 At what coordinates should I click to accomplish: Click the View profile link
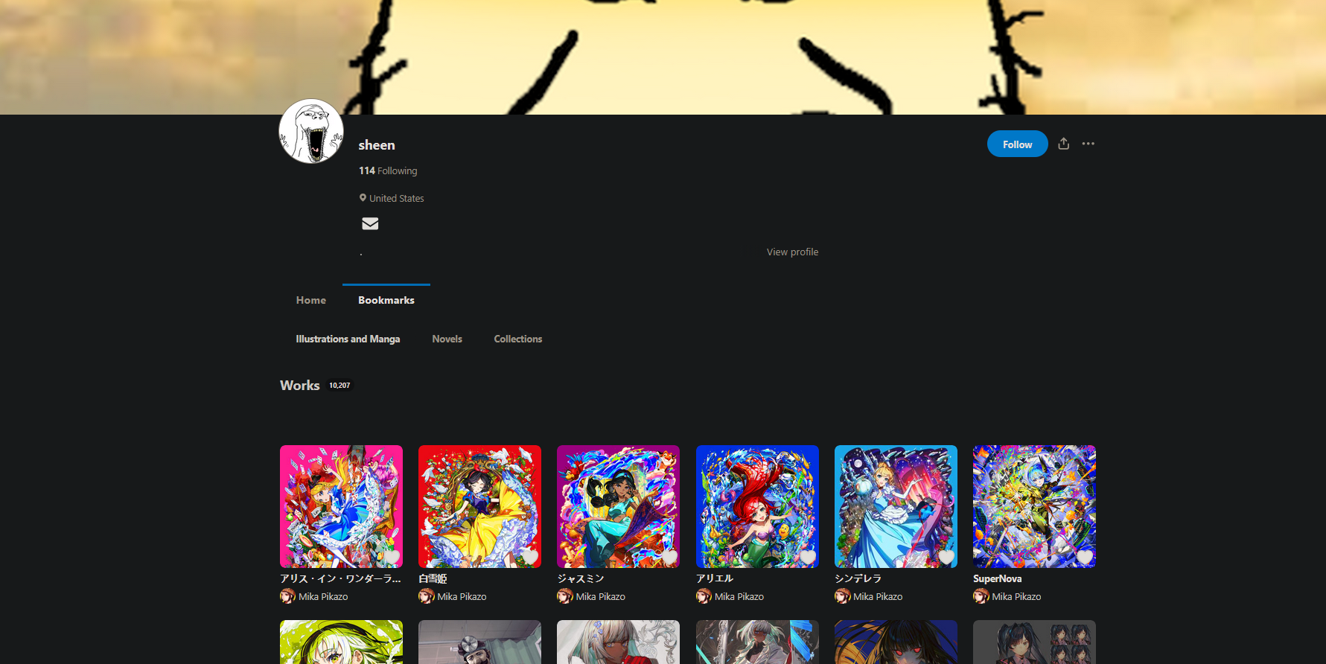pos(792,252)
